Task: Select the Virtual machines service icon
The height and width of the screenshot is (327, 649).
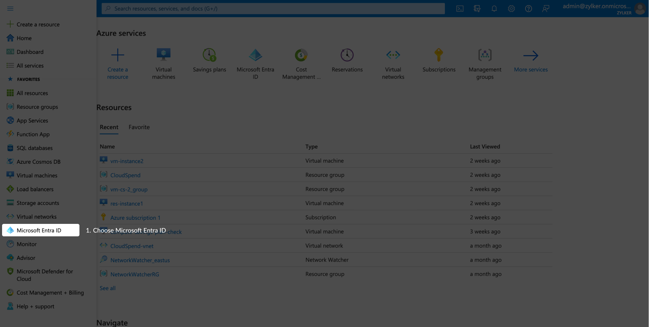Action: click(x=163, y=55)
